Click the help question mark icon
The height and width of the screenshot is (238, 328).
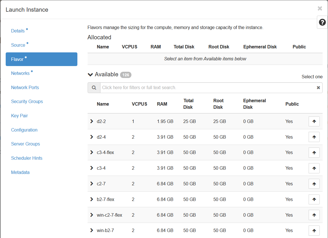click(322, 22)
